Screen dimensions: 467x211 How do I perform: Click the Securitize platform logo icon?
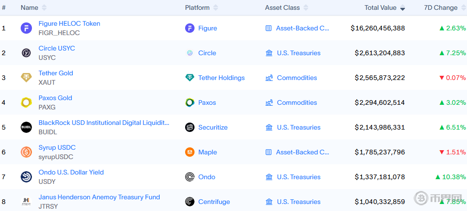click(x=190, y=127)
